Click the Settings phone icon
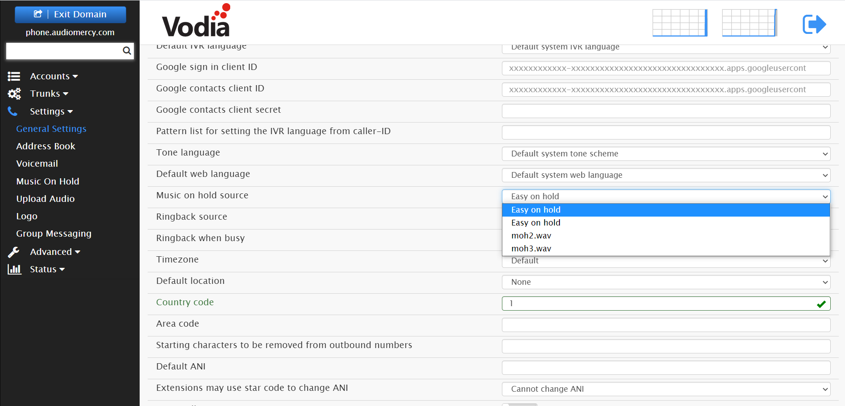This screenshot has height=406, width=845. click(13, 111)
